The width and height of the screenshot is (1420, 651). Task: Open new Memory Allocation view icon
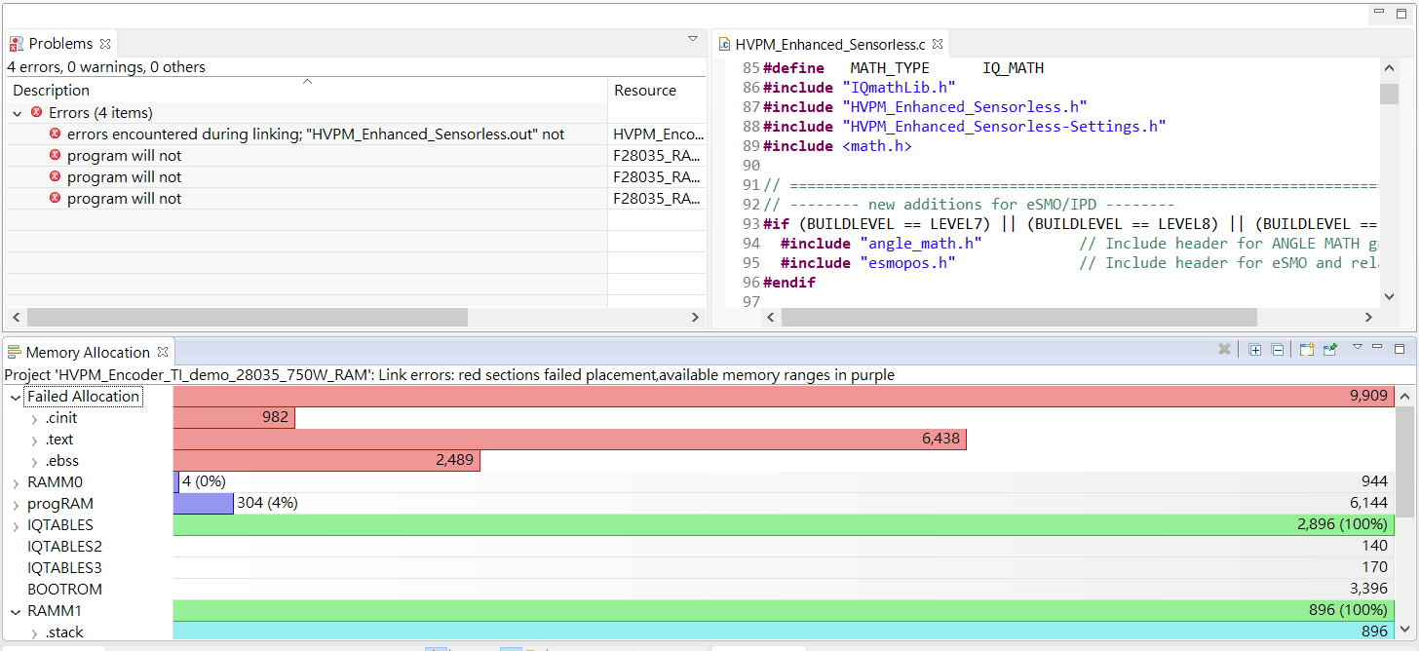pyautogui.click(x=1307, y=350)
